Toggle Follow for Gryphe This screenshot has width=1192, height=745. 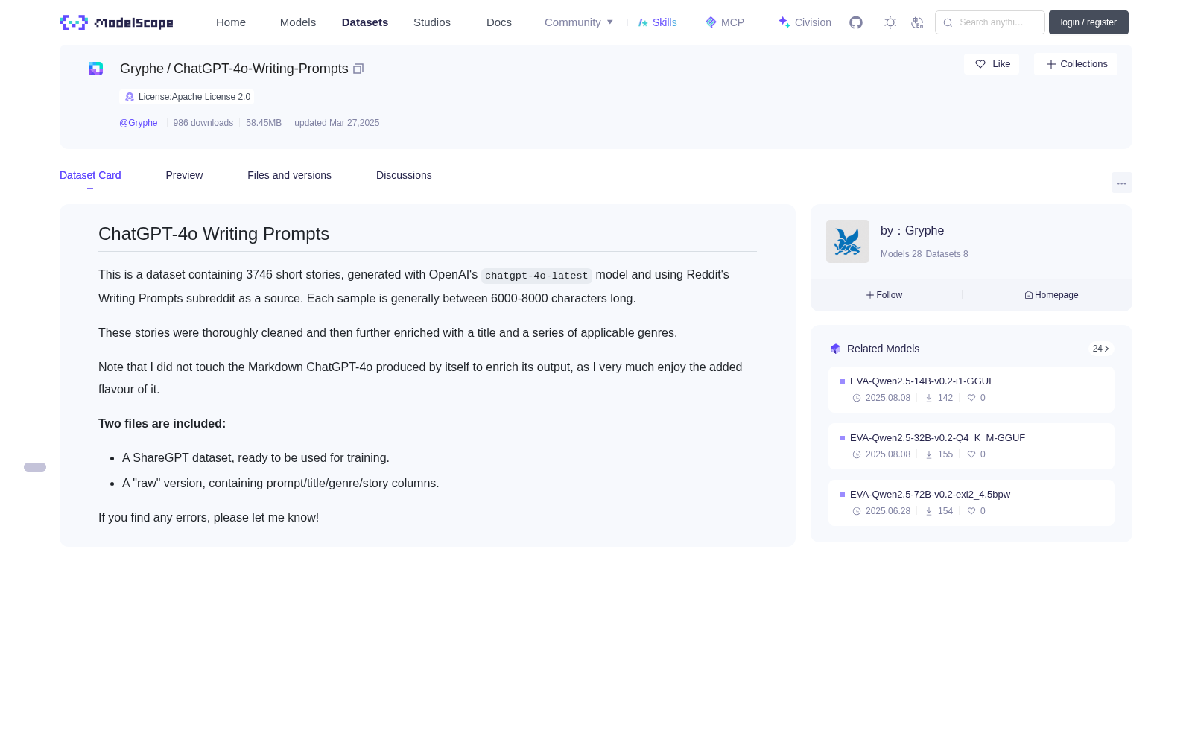(884, 295)
